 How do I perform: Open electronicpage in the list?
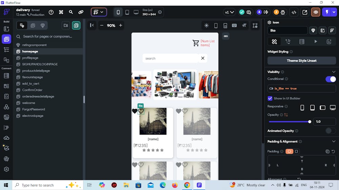[x=33, y=116]
